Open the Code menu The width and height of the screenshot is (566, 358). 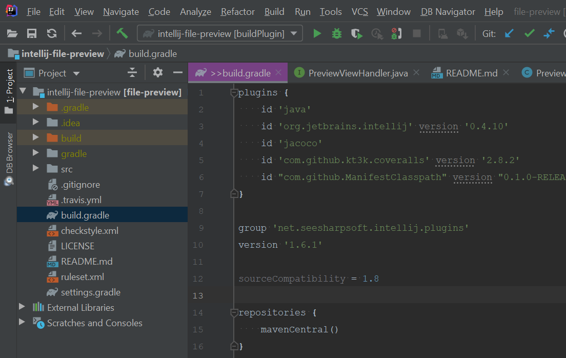click(x=159, y=12)
